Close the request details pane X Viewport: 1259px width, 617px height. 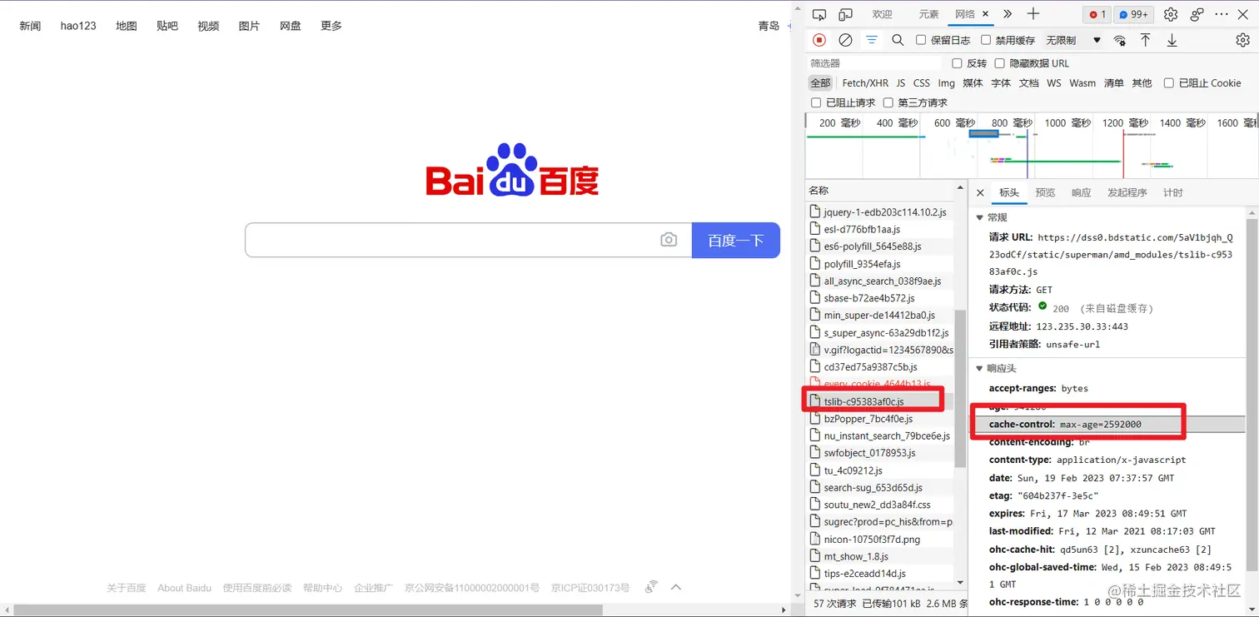pyautogui.click(x=980, y=193)
